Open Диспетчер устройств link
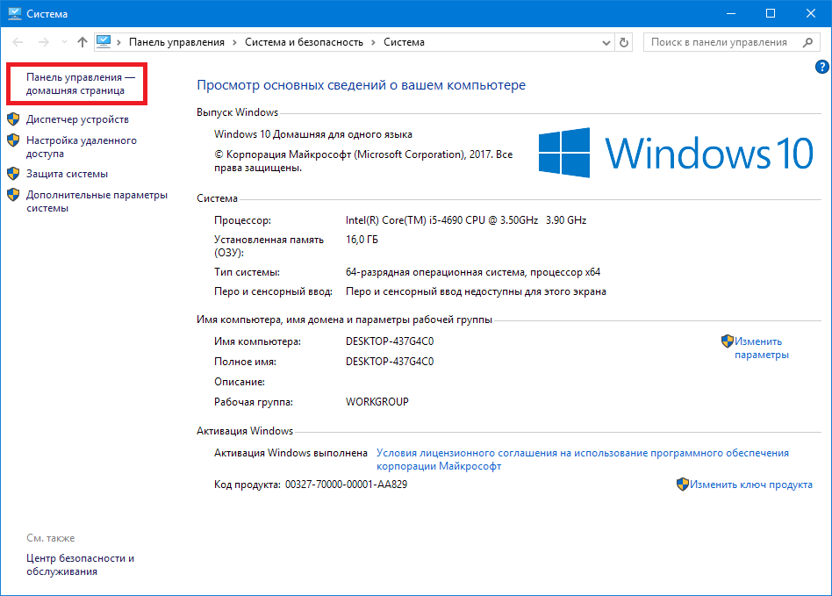832x596 pixels. (x=77, y=119)
